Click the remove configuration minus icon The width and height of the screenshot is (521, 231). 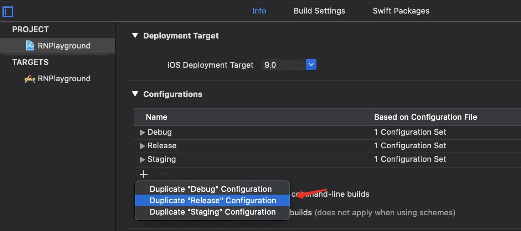[x=164, y=174]
